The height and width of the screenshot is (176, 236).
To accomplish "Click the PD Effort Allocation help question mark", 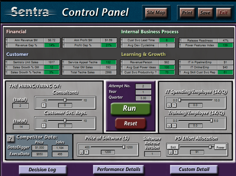I will coord(175,152).
